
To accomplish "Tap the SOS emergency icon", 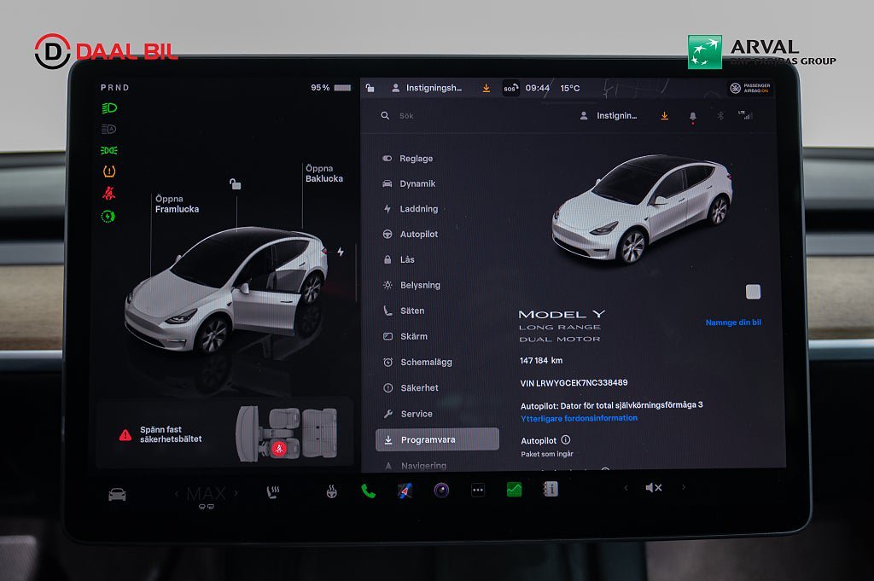I will point(510,88).
